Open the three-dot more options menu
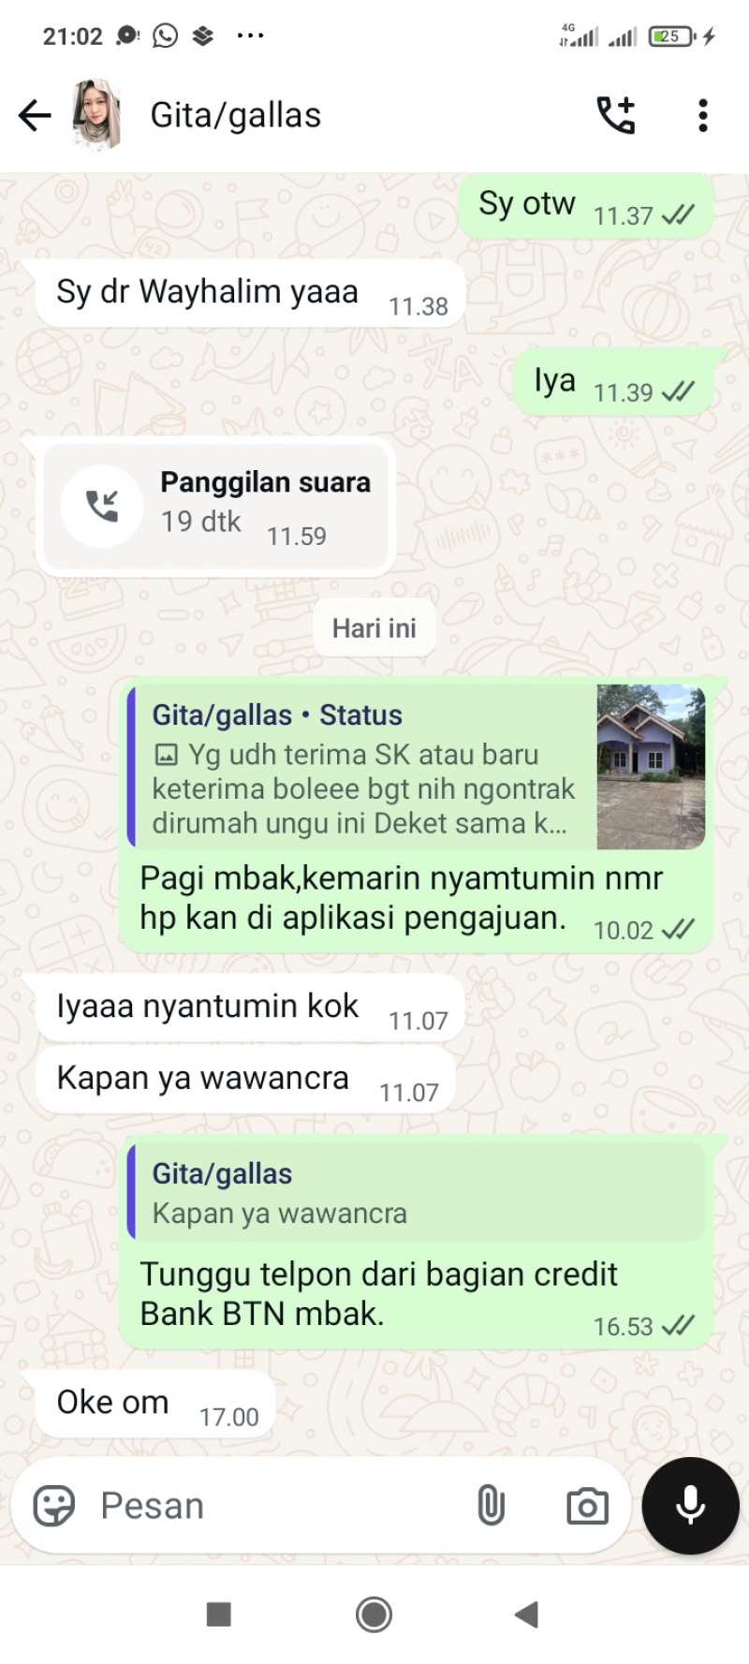749x1664 pixels. [703, 115]
